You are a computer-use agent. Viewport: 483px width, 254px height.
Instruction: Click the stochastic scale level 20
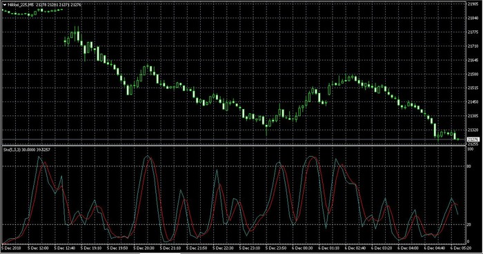[469, 225]
